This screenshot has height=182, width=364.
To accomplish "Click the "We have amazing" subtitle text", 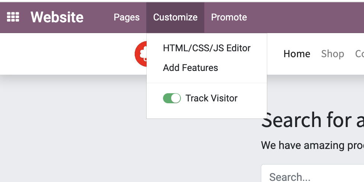I will pyautogui.click(x=313, y=146).
